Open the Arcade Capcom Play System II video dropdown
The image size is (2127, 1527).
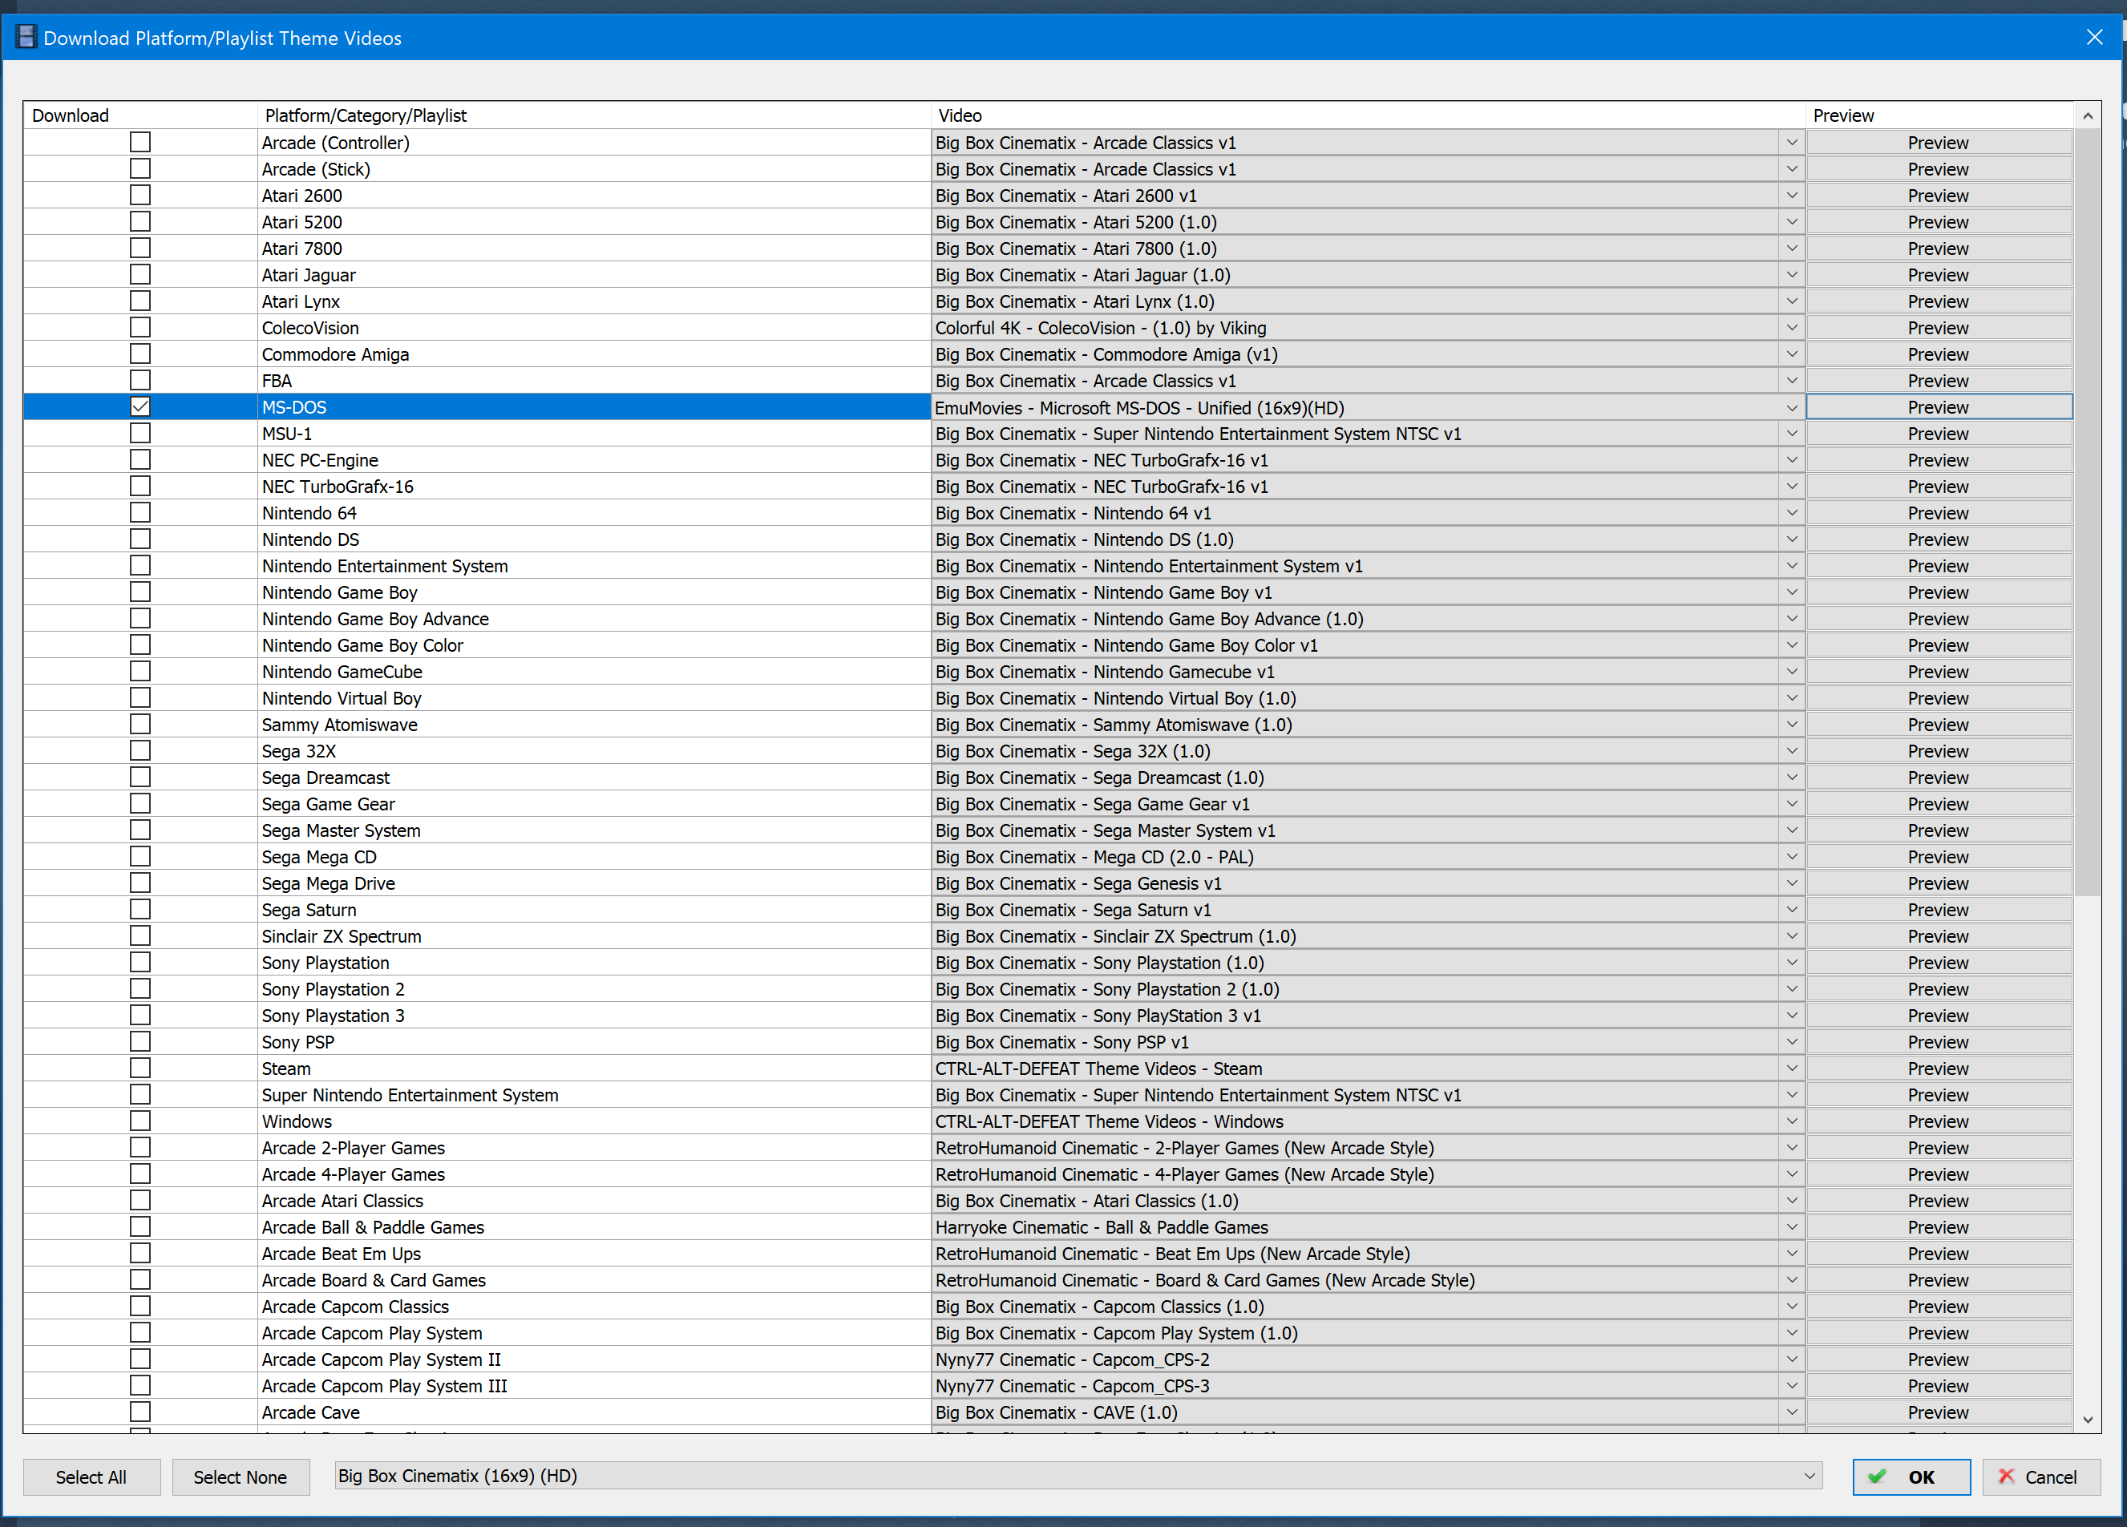(1791, 1359)
